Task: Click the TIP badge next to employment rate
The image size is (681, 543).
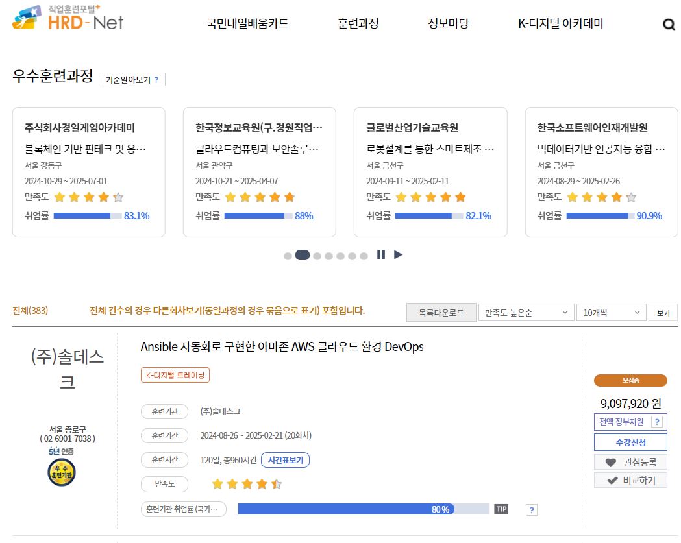Action: pyautogui.click(x=501, y=509)
